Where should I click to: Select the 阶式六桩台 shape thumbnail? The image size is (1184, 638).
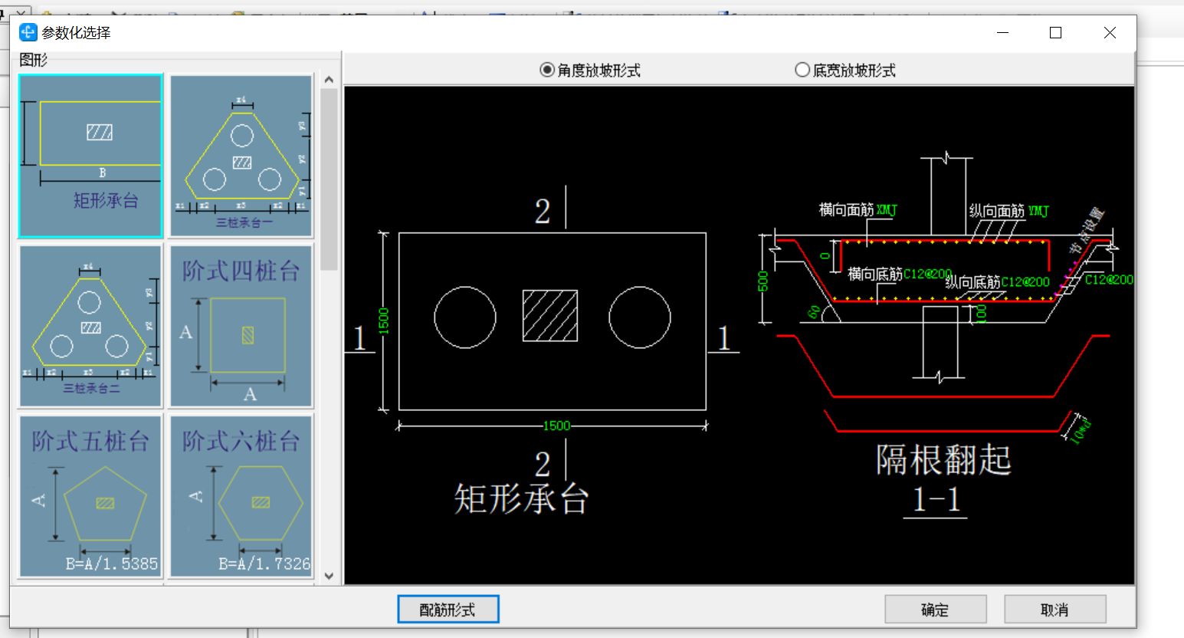[x=241, y=496]
